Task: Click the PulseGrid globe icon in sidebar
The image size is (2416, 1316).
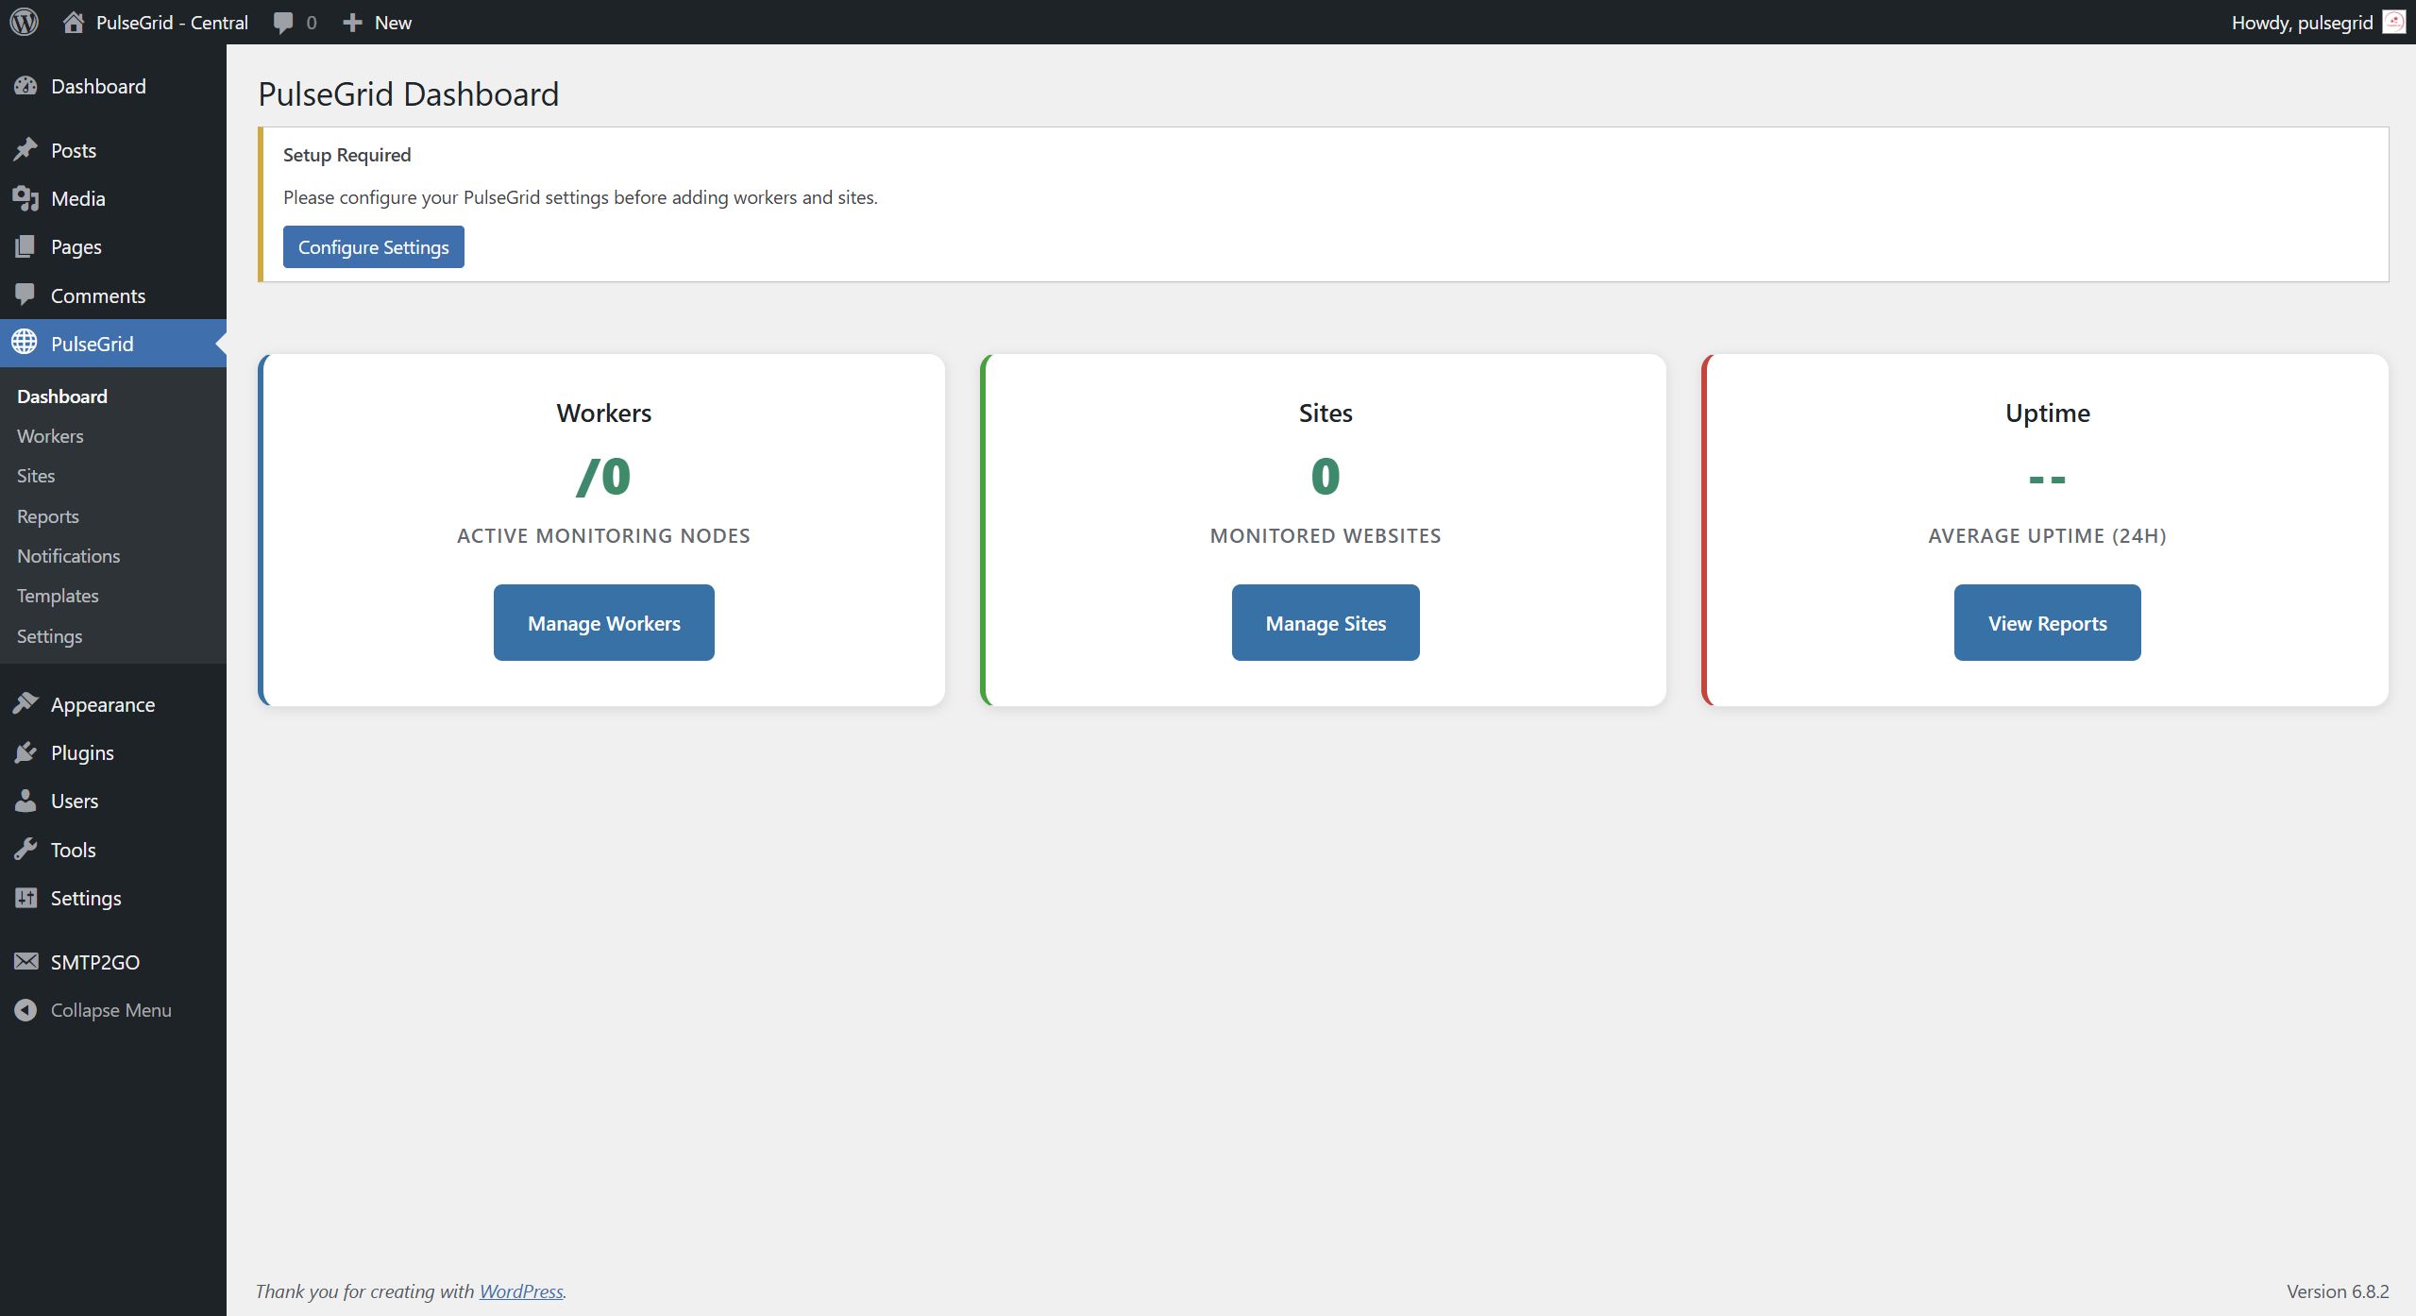Action: (25, 343)
